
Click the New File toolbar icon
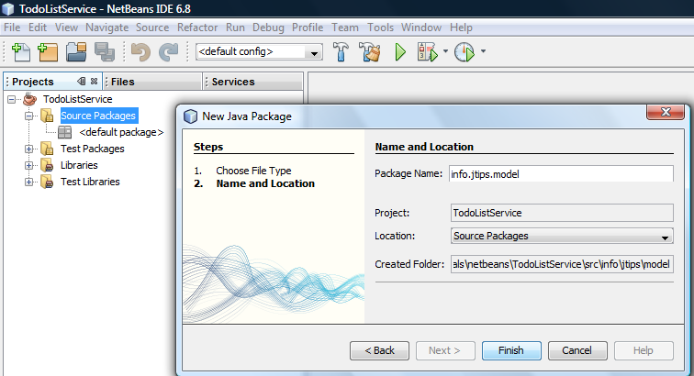[x=20, y=51]
